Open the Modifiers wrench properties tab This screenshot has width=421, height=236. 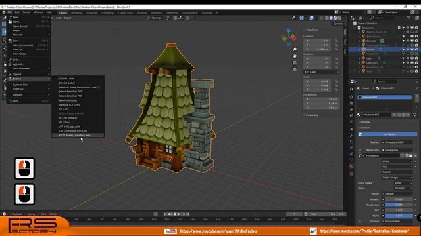click(351, 136)
